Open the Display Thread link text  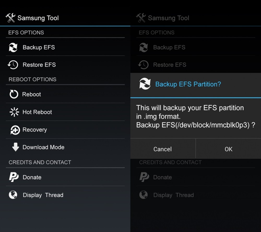[x=43, y=195]
